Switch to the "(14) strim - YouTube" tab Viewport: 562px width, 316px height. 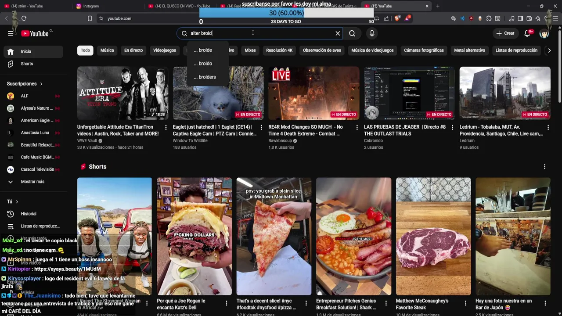(36, 6)
